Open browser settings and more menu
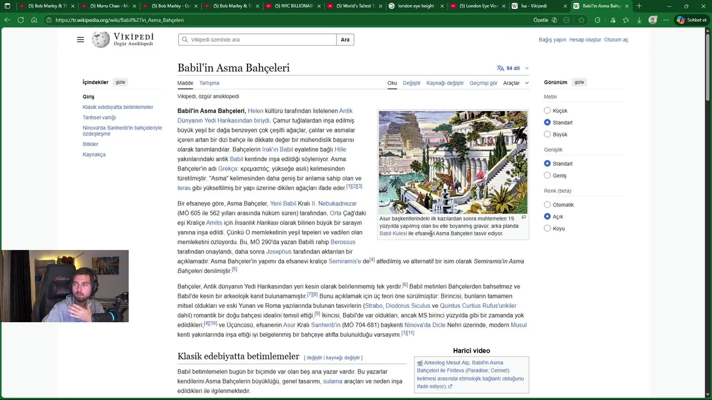 [666, 20]
